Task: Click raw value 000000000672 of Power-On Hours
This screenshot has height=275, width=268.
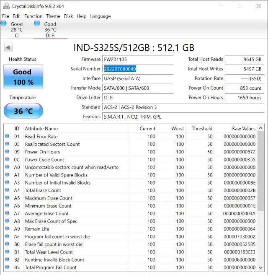Action: pos(240,152)
